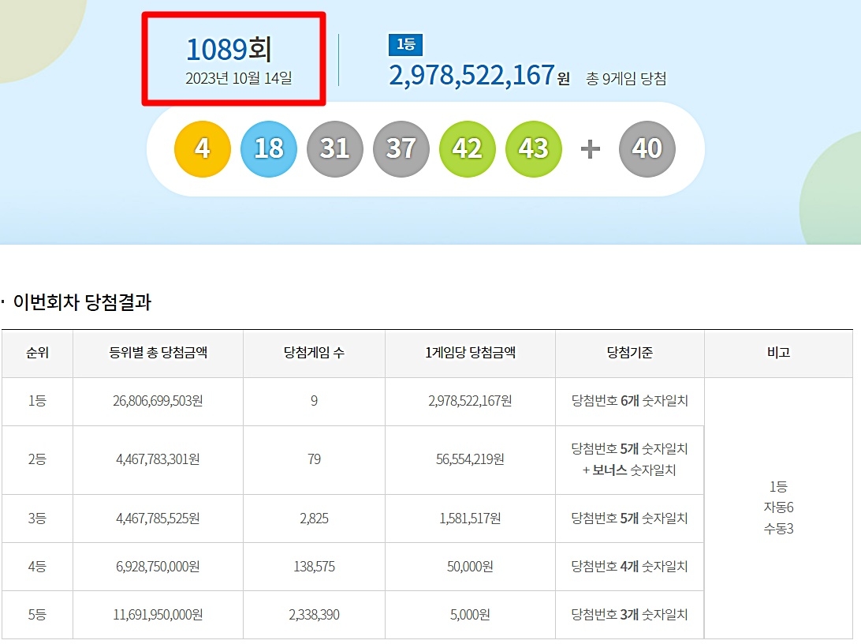Click the 당첨게임 수 column header

point(314,353)
